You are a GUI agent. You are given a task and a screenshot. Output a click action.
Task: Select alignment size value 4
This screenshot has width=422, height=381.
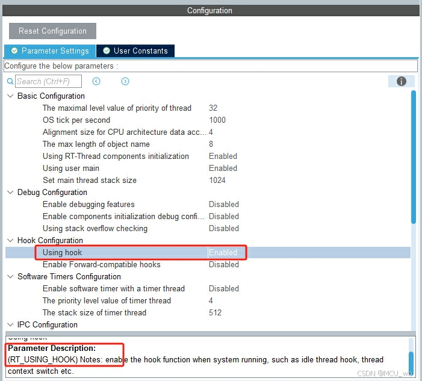211,132
